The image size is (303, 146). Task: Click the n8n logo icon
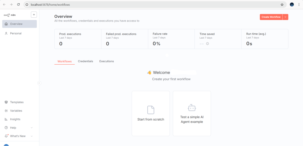(x=7, y=15)
